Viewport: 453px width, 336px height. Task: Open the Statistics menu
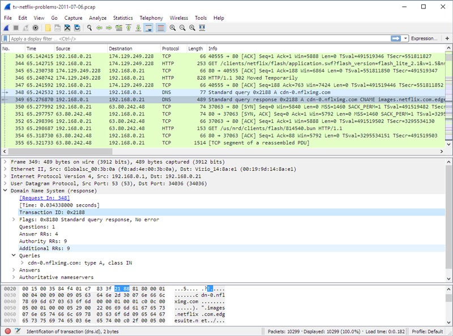click(x=123, y=18)
